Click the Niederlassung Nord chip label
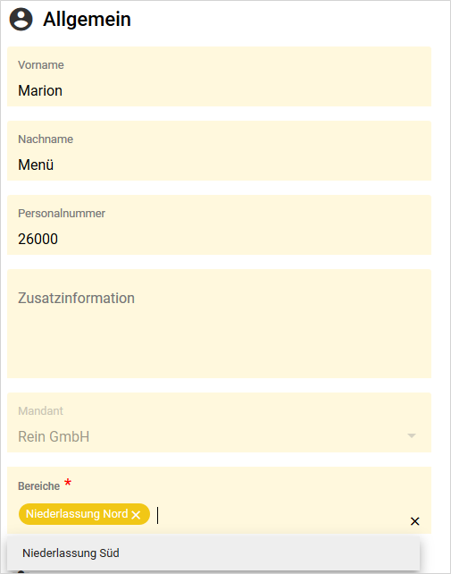The image size is (451, 574). 77,514
